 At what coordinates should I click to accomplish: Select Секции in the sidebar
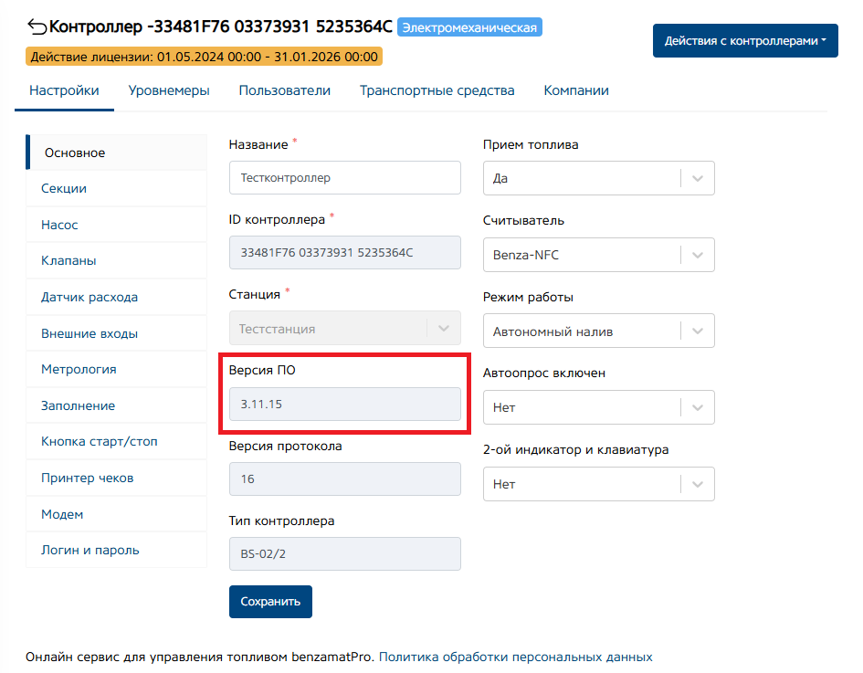[64, 188]
